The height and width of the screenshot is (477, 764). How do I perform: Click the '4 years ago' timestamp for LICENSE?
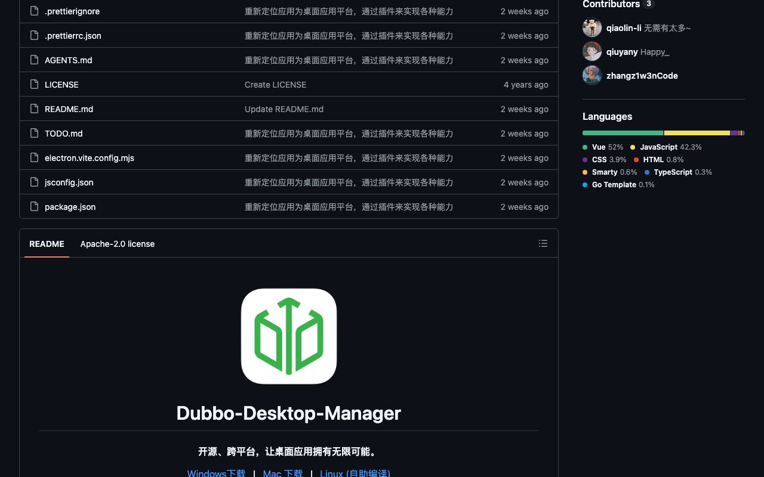pos(526,85)
